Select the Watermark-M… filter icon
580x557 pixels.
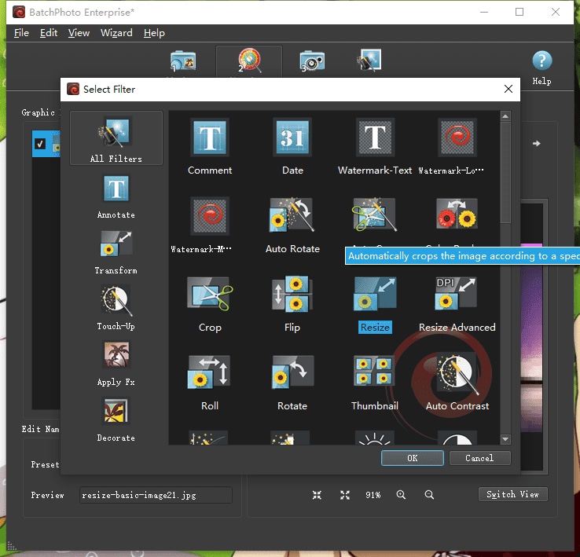tap(210, 215)
